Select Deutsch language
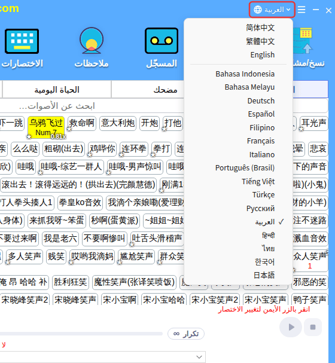 click(x=261, y=101)
